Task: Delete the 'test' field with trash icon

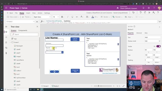Action: click(x=118, y=44)
